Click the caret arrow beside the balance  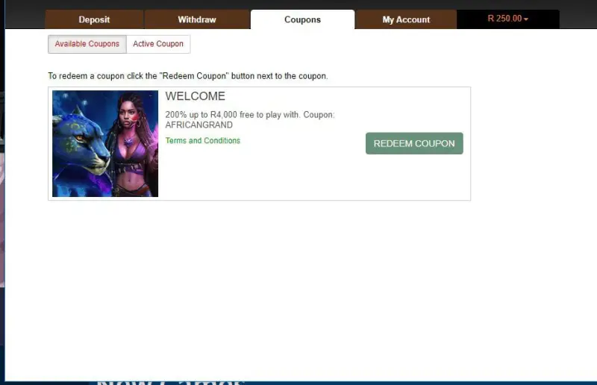coord(526,19)
